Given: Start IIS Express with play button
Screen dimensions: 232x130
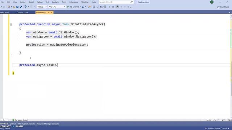Looking at the screenshot, I should click(x=68, y=7).
